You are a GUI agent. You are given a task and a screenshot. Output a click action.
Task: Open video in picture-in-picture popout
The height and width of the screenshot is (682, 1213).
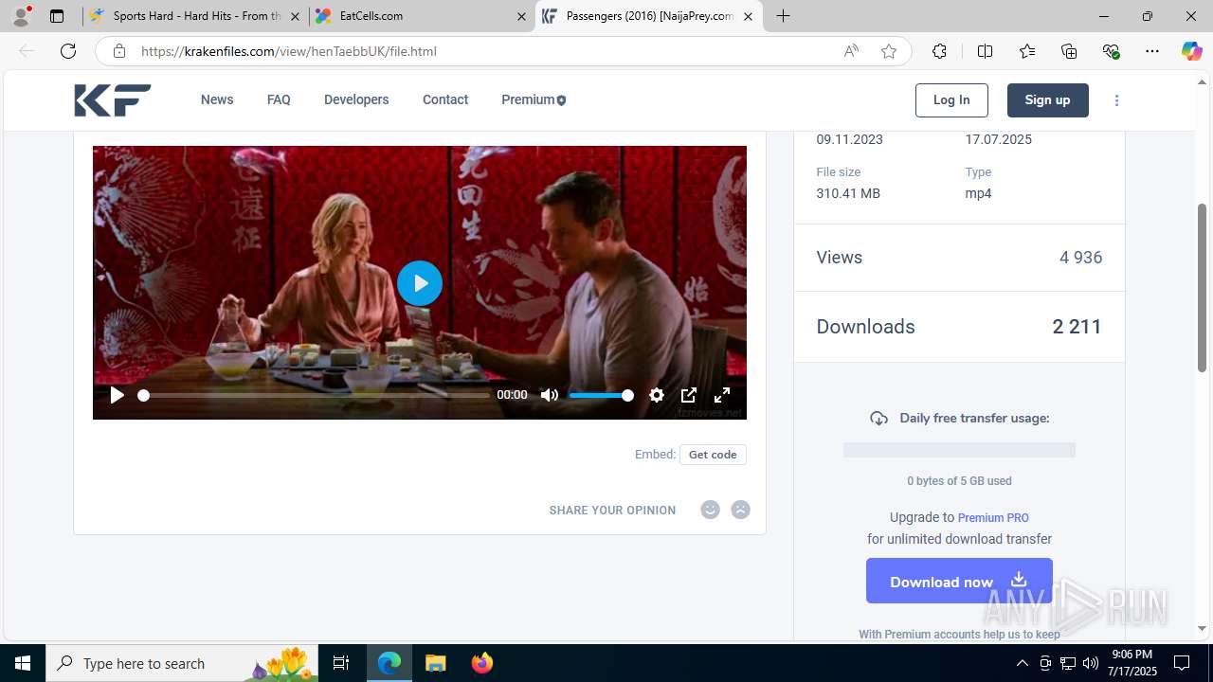click(x=689, y=395)
